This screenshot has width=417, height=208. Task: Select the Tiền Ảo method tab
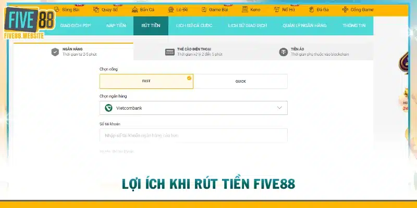point(313,51)
